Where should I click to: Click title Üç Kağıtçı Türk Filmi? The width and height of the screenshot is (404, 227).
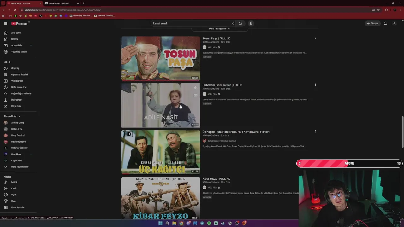236,132
